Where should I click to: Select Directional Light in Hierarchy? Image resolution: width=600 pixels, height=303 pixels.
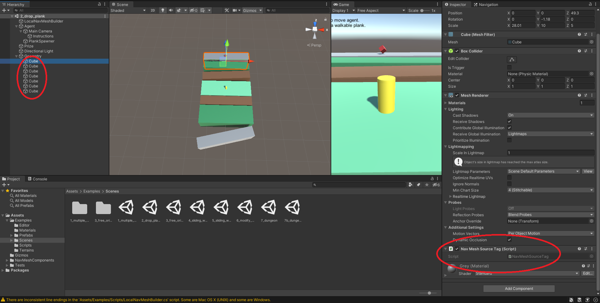point(39,51)
